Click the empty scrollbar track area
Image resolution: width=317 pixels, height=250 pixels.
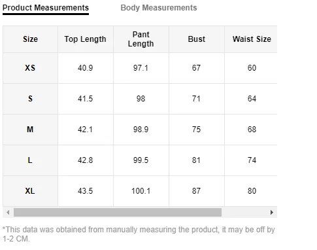point(245,212)
